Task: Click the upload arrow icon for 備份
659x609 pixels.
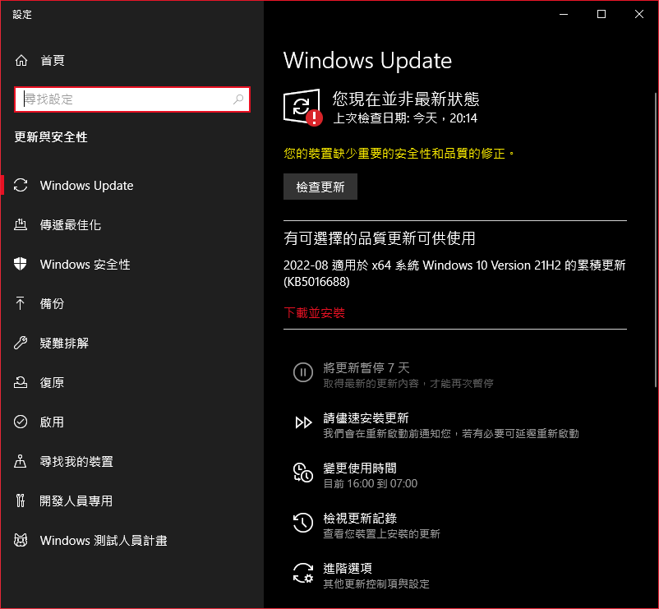Action: (21, 303)
